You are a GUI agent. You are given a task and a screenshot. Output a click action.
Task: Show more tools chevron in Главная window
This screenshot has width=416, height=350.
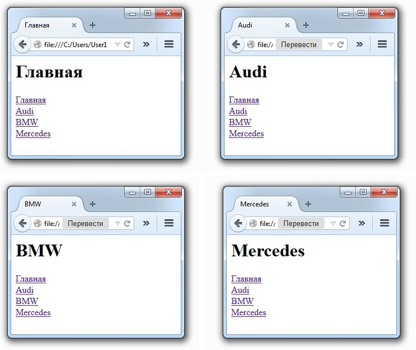click(x=146, y=44)
